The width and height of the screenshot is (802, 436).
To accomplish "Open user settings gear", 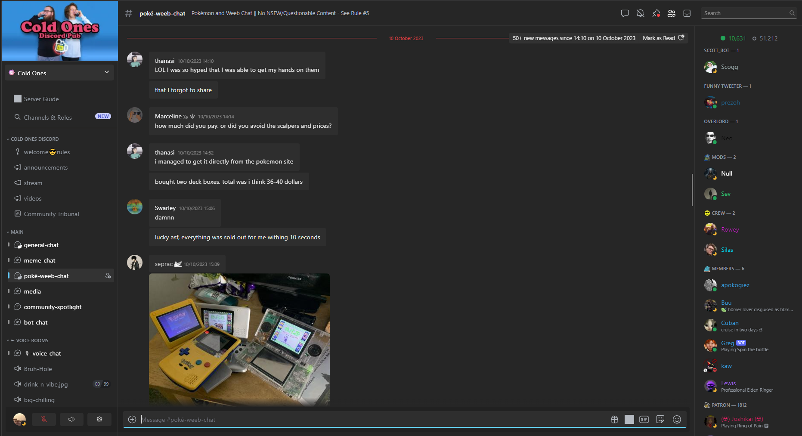I will (99, 419).
